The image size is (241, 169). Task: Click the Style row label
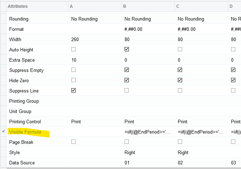coord(15,152)
